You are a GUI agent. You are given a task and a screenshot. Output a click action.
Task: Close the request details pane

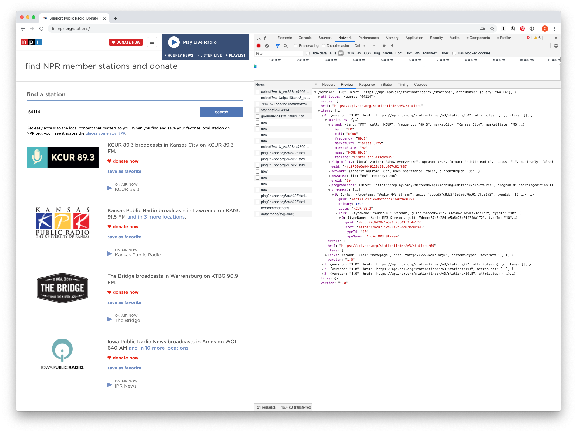(x=316, y=85)
